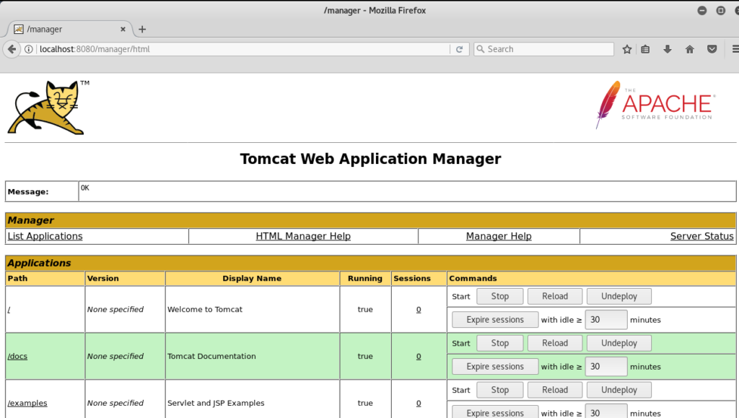The image size is (739, 418).
Task: Edit idle minutes field for / application
Action: [606, 320]
